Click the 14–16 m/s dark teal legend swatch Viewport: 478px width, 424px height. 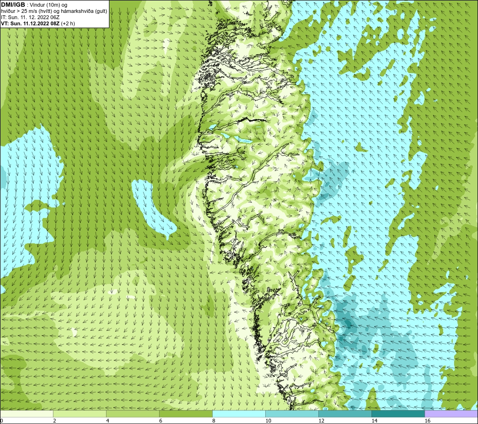tap(398, 414)
